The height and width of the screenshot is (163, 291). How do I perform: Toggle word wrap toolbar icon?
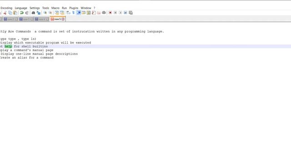coord(68,13)
